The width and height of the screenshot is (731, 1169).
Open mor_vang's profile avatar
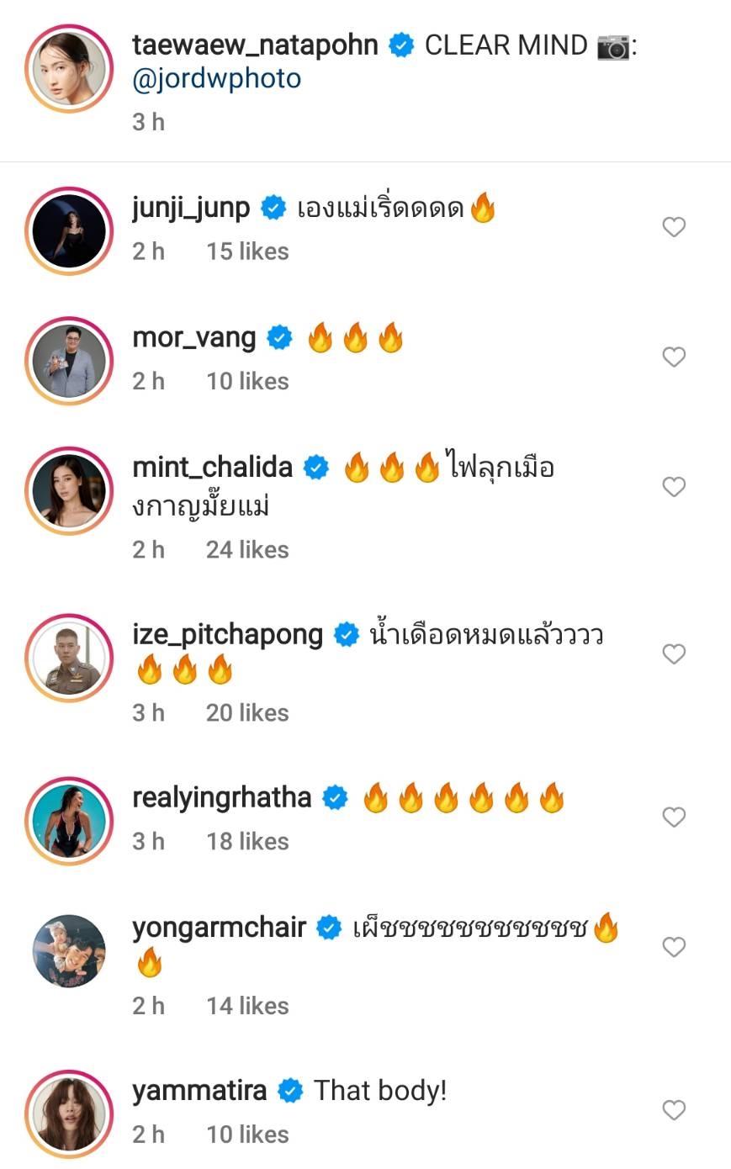[x=69, y=361]
